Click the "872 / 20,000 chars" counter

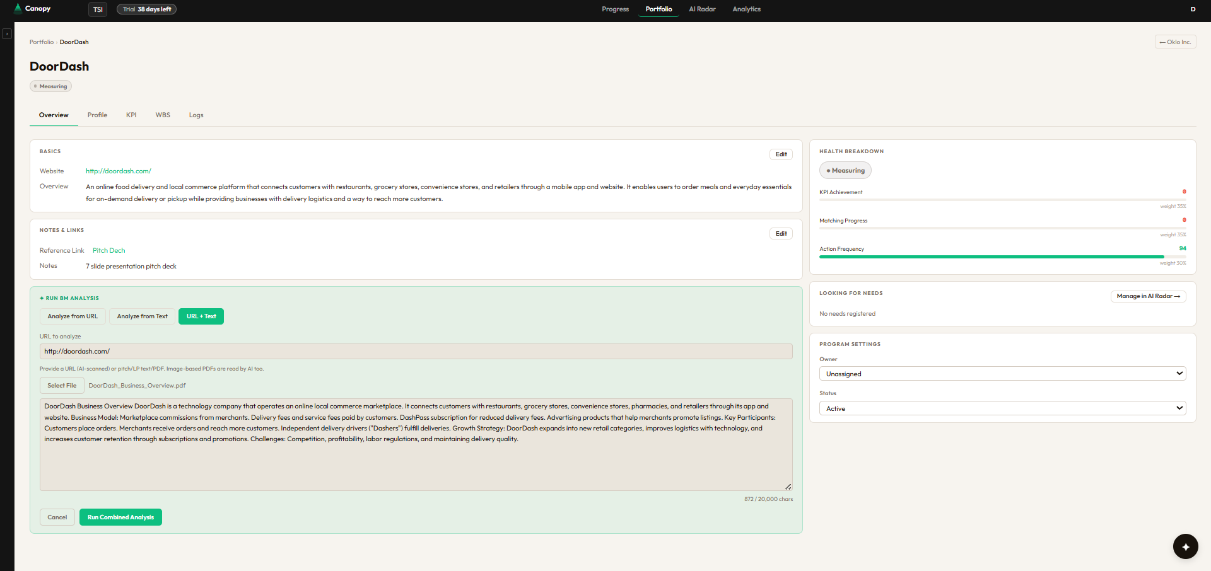pos(768,499)
